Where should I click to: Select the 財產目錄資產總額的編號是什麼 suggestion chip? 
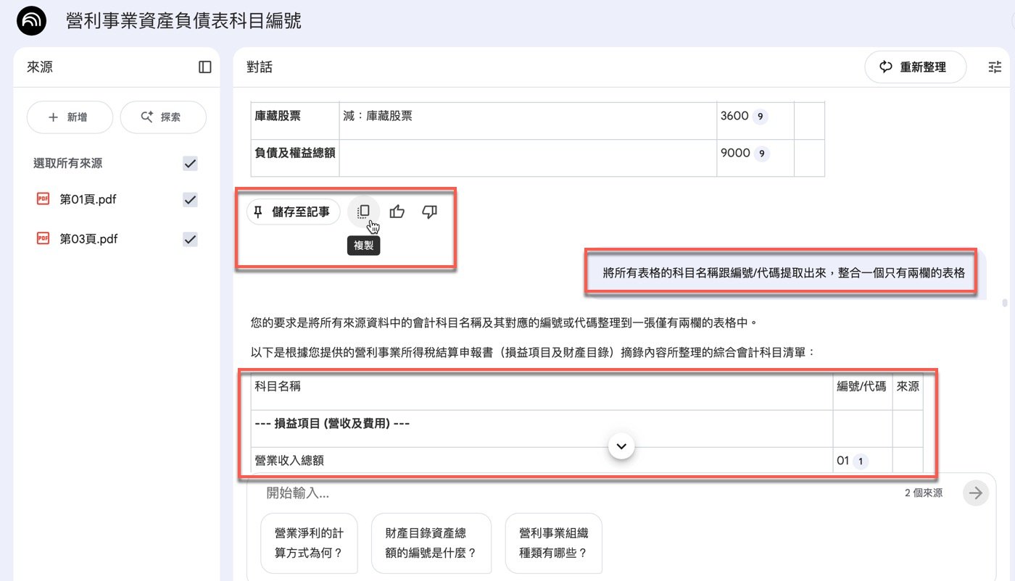click(431, 543)
